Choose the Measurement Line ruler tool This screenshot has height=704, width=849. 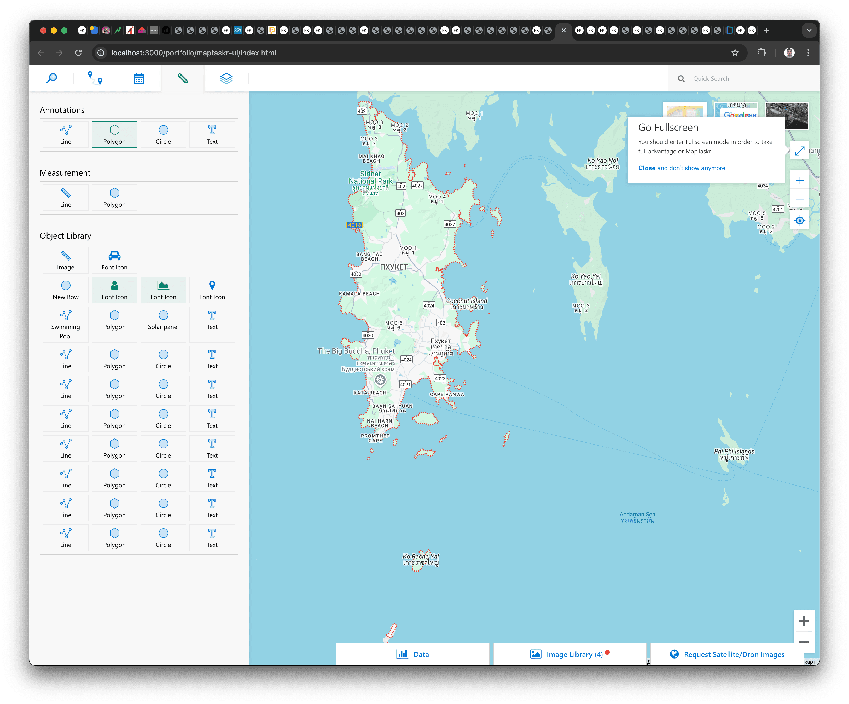coord(66,197)
